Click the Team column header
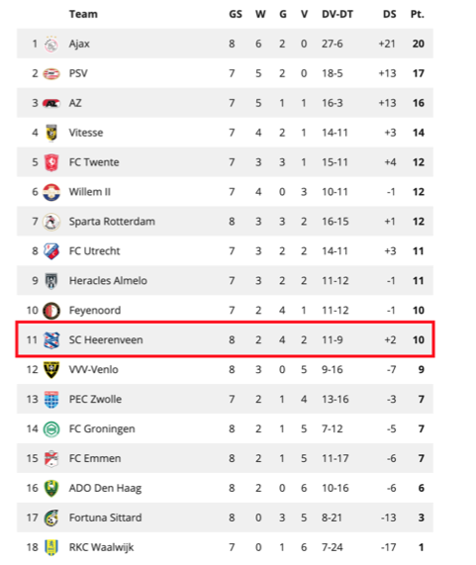This screenshot has width=476, height=565. [83, 15]
